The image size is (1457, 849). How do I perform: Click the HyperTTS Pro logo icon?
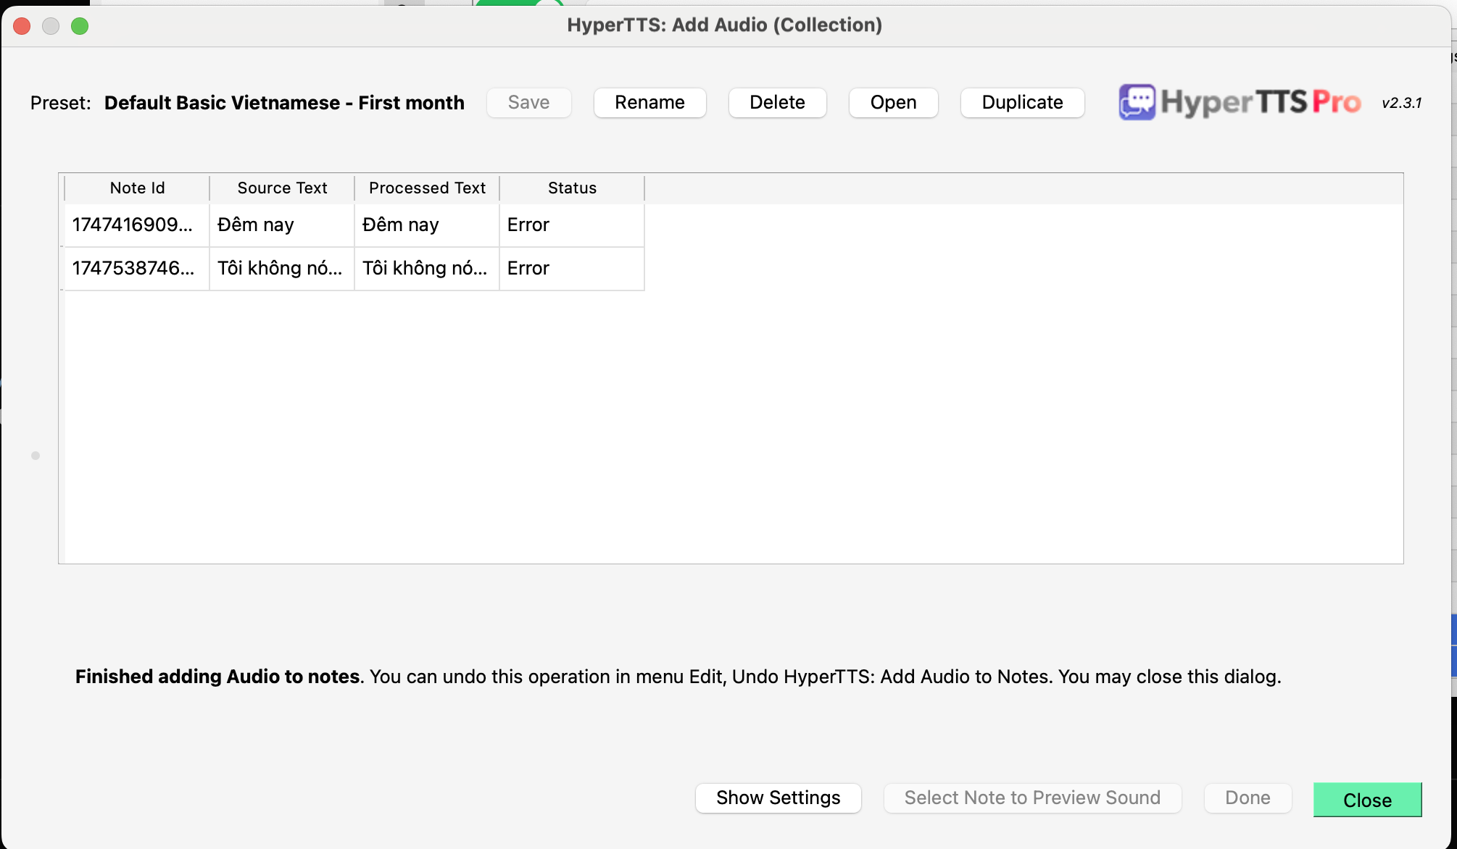point(1137,102)
